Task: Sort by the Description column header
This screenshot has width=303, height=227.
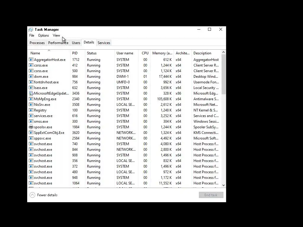Action: click(x=206, y=53)
